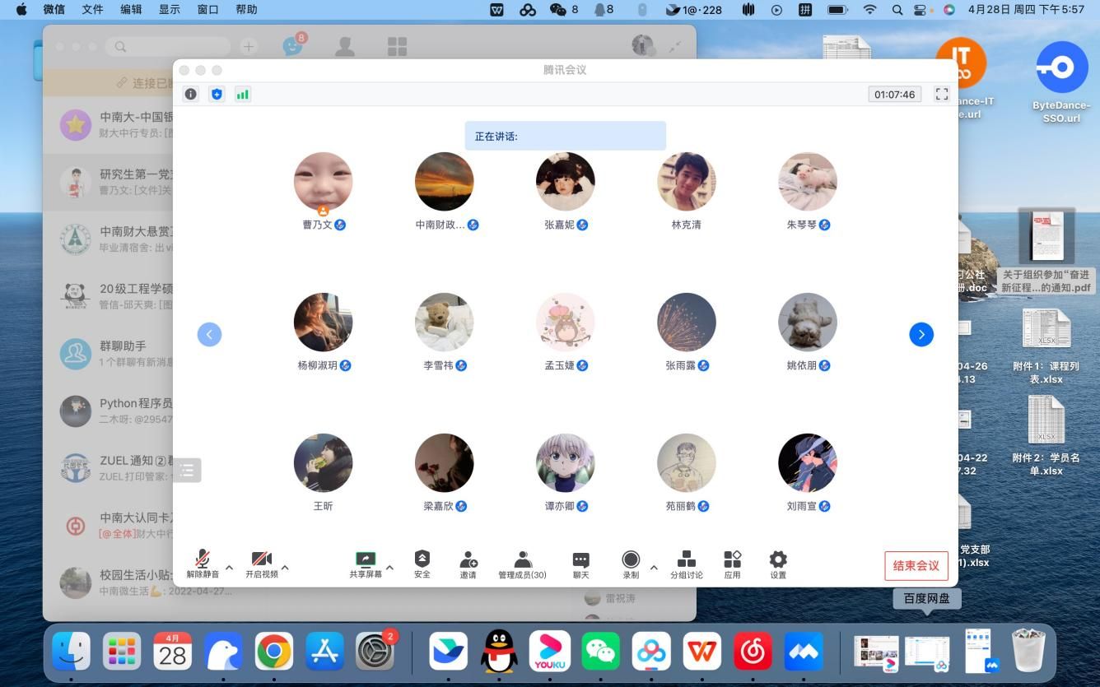Expand audio options arrow beside 解除静音

[x=230, y=567]
